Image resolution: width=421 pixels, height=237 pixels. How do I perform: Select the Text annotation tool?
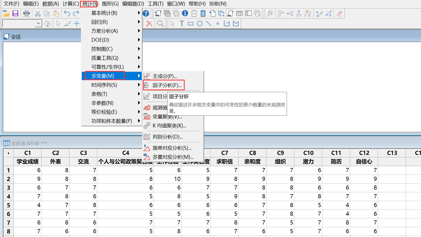coord(182,23)
